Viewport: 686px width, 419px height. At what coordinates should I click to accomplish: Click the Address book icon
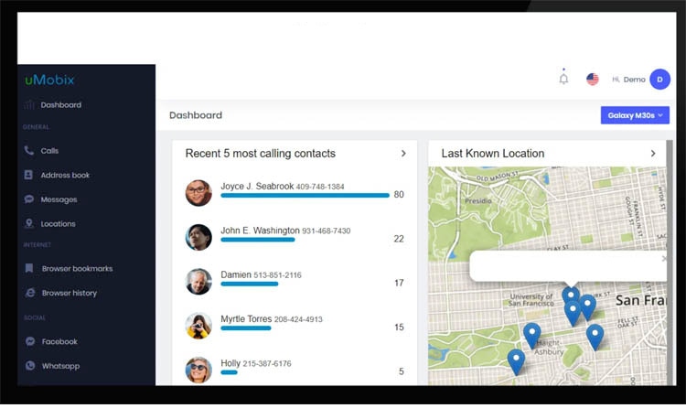(x=28, y=175)
